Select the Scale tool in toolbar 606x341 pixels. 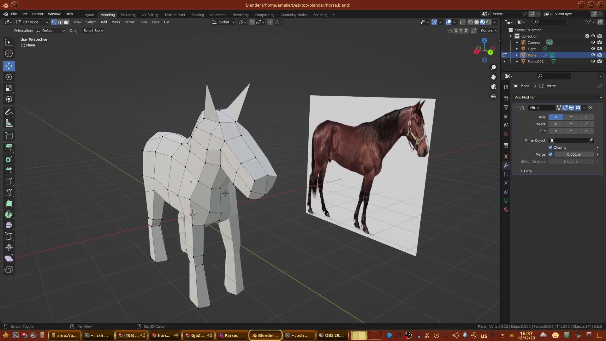pos(9,88)
